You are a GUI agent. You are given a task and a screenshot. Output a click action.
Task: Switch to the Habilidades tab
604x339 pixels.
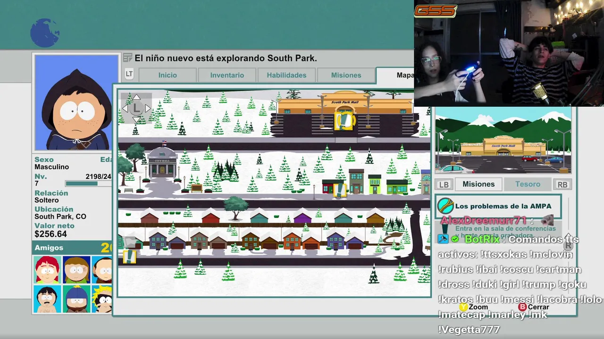286,75
